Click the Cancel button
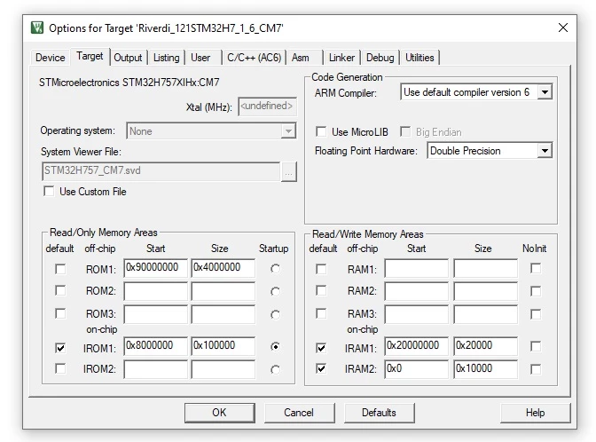 299,413
